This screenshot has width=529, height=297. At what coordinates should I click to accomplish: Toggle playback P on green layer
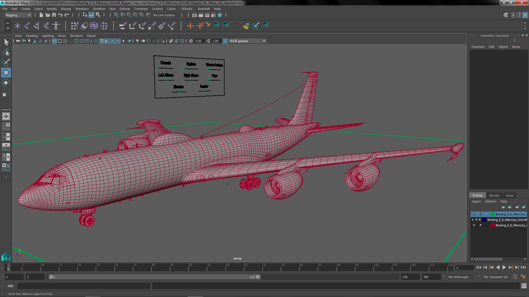481,214
